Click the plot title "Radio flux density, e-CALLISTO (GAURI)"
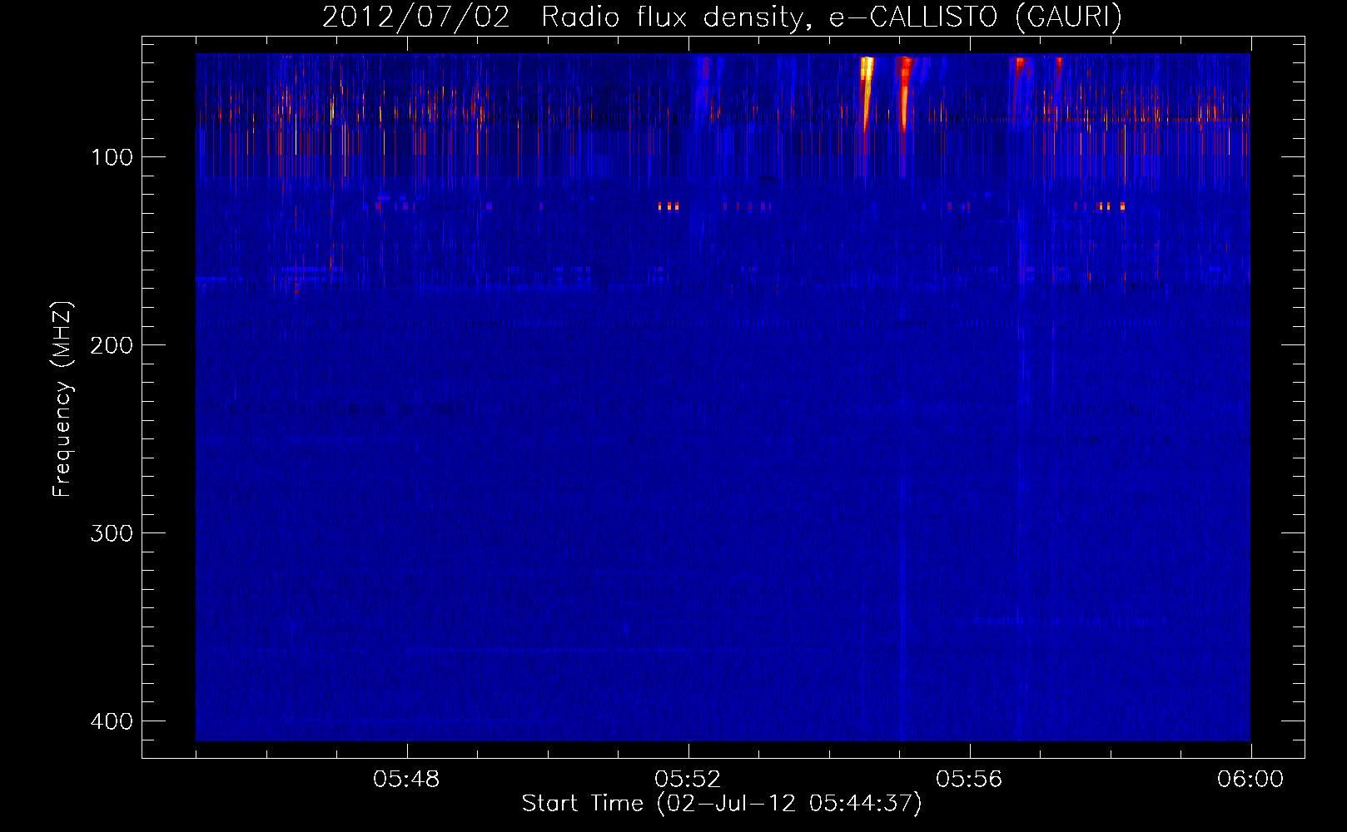Screen dimensions: 1347x832 [x=832, y=17]
